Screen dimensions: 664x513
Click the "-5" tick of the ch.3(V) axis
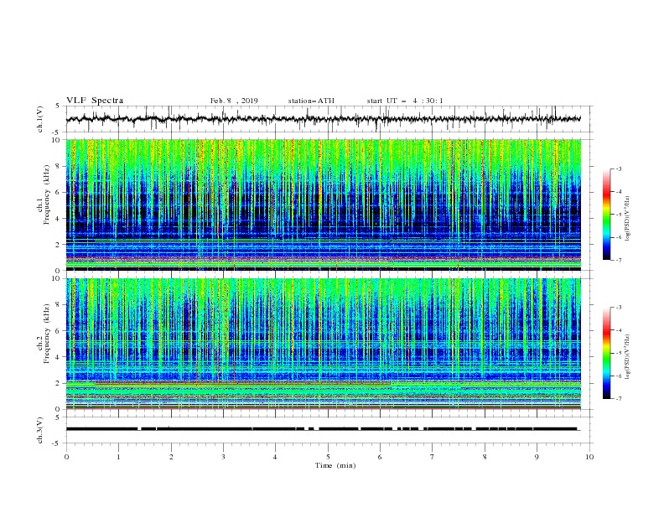click(56, 443)
